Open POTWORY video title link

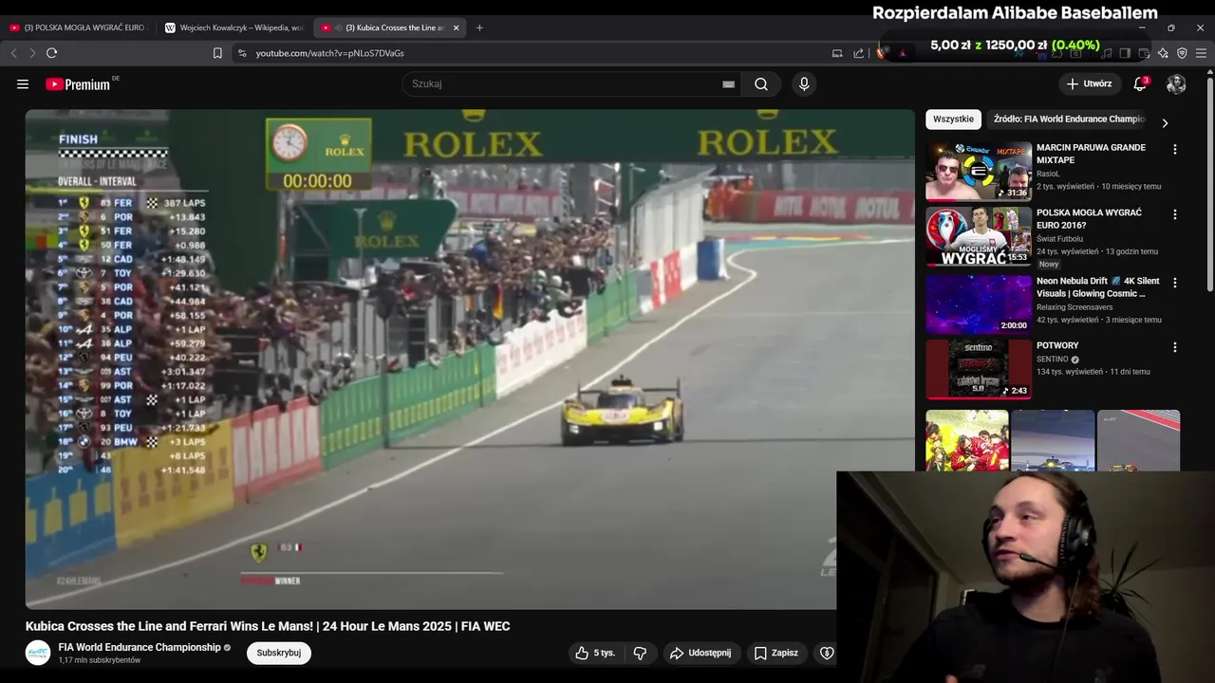pyautogui.click(x=1057, y=345)
